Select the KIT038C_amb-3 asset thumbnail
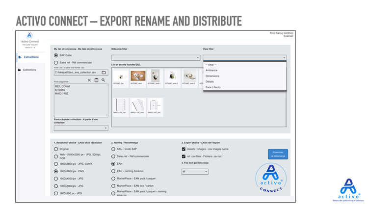 click(189, 78)
